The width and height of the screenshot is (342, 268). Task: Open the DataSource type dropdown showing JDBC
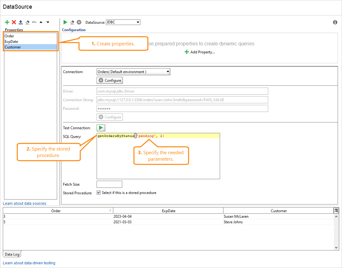(123, 22)
